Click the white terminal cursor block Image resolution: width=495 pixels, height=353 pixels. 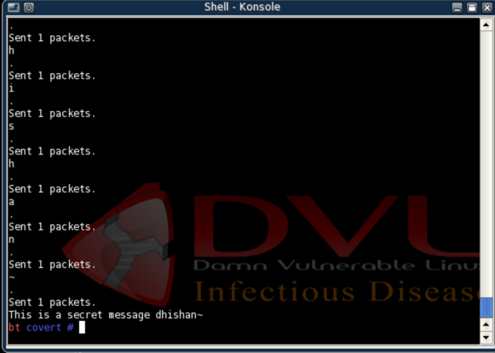point(82,327)
